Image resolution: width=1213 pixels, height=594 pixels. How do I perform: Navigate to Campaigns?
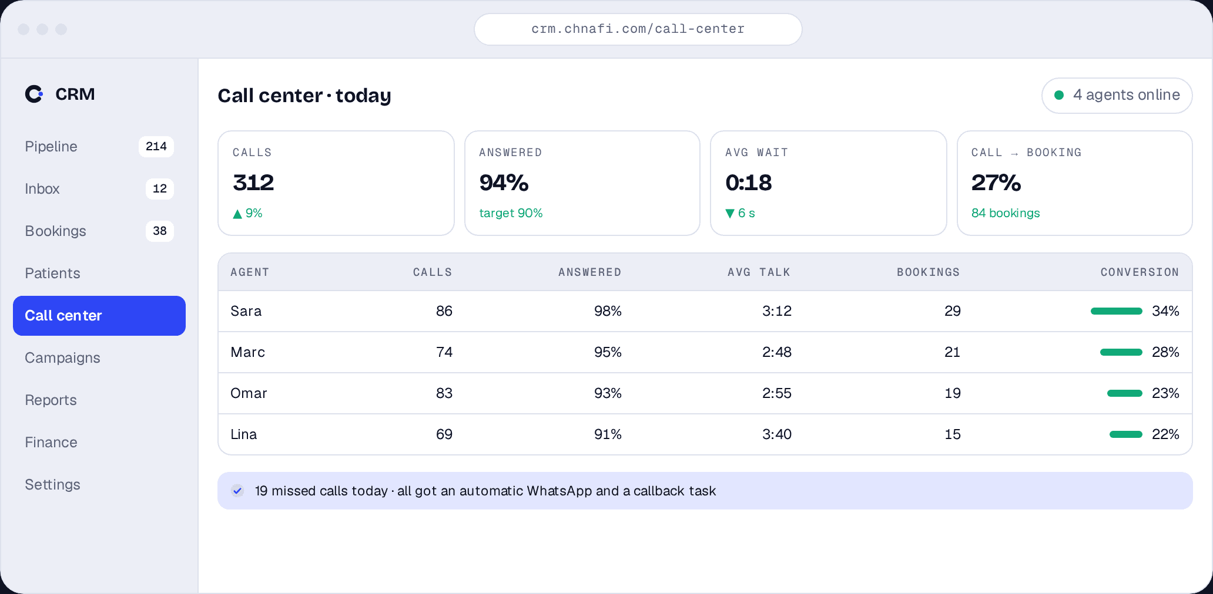pos(99,357)
